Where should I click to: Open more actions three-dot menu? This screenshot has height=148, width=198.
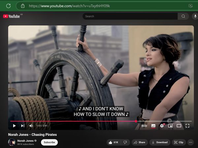coord(191,142)
